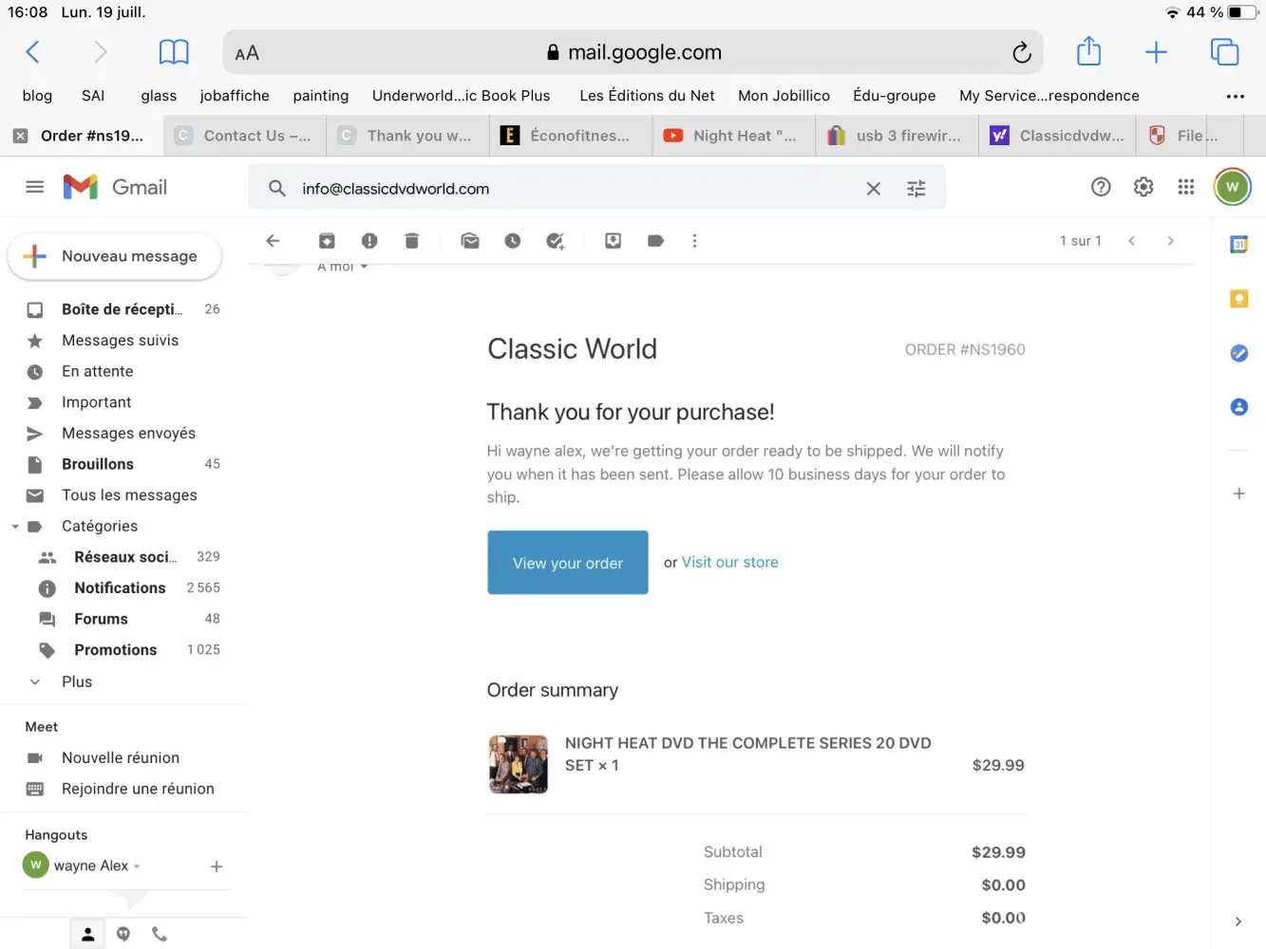Click the View your order button
Screen dimensions: 1266x949
click(x=568, y=563)
